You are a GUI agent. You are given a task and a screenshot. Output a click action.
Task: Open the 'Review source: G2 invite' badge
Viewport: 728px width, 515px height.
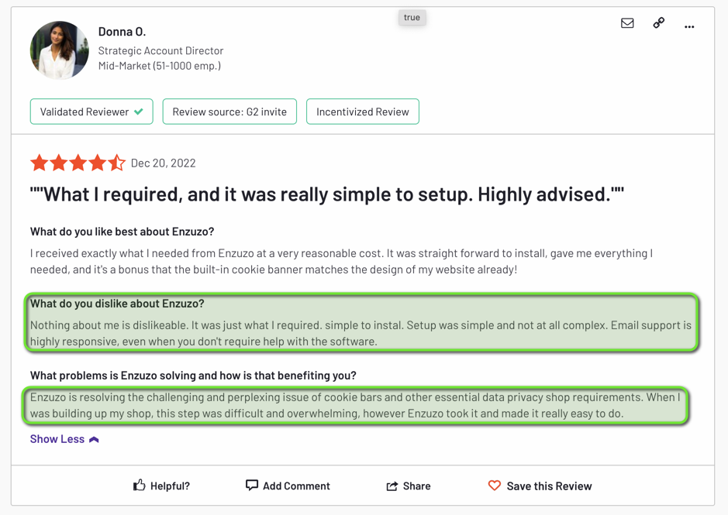click(229, 112)
